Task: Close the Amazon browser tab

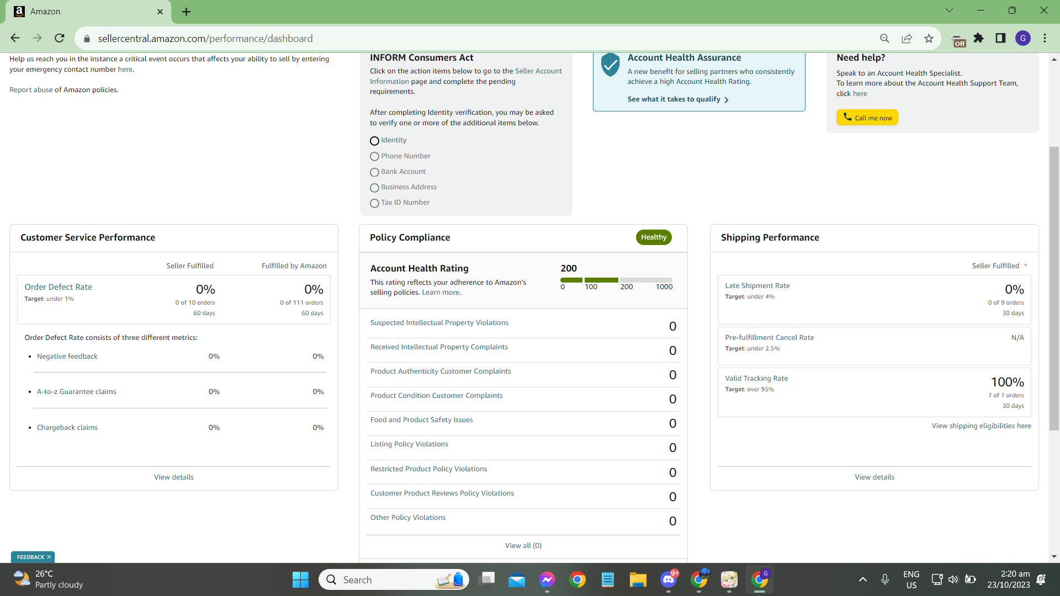Action: pyautogui.click(x=160, y=12)
